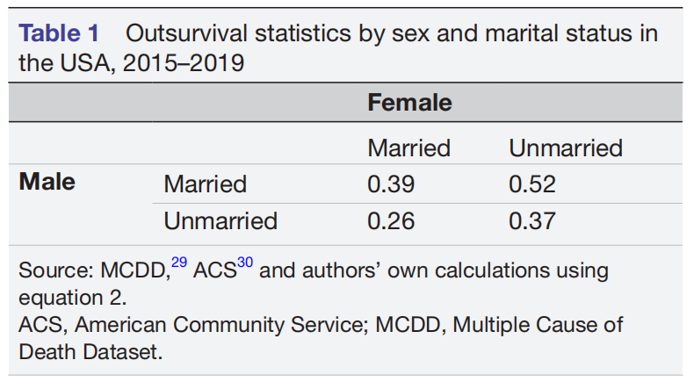Click "MCDD" in the Source line
Viewport: 694px width, 389px height.
pyautogui.click(x=131, y=270)
